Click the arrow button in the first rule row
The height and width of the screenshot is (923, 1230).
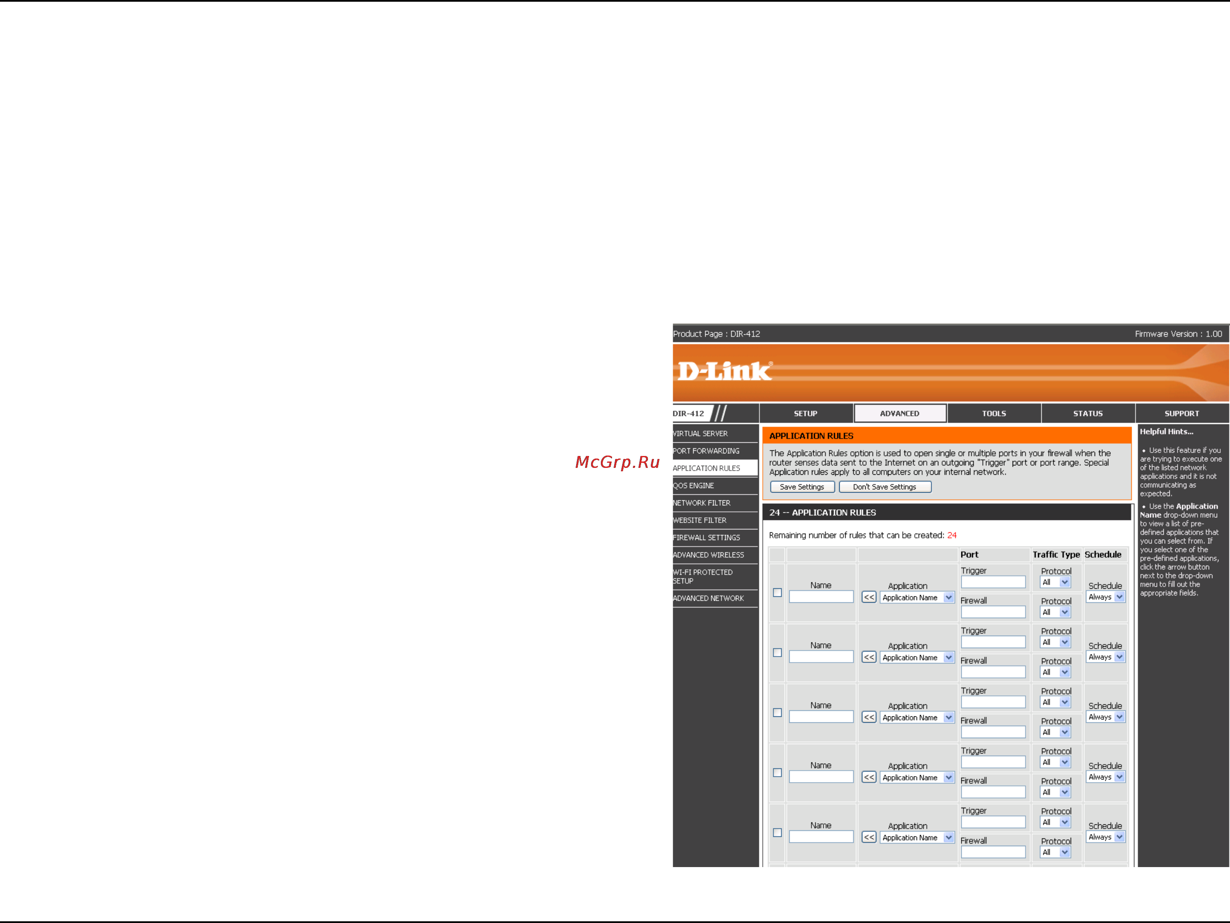[869, 597]
